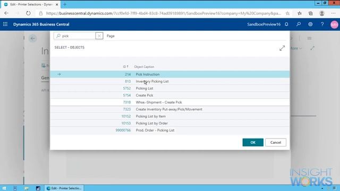Open browser settings and more menu
The height and width of the screenshot is (191, 340).
pos(333,13)
